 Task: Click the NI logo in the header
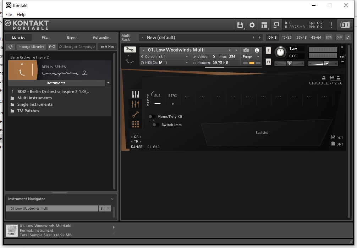pyautogui.click(x=345, y=25)
